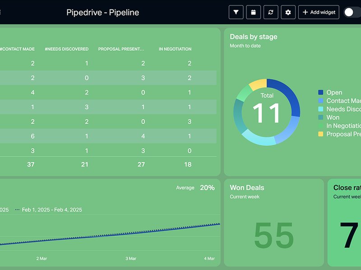Click the blue trend line in chart
Image resolution: width=361 pixels, height=270 pixels.
110,235
